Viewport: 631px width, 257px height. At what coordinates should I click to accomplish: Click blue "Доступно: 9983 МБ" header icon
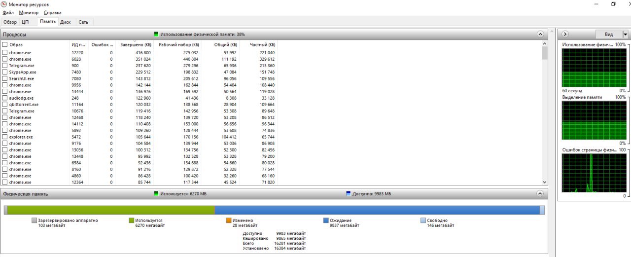pyautogui.click(x=349, y=194)
